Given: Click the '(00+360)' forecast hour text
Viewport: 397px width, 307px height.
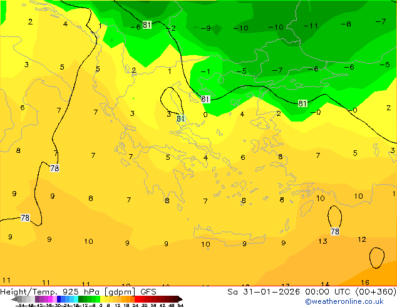Looking at the screenshot, I should (x=376, y=292).
